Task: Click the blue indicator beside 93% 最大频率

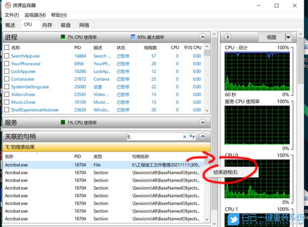Action: click(133, 37)
